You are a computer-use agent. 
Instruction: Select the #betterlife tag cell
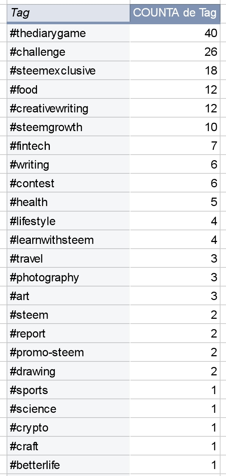point(68,465)
